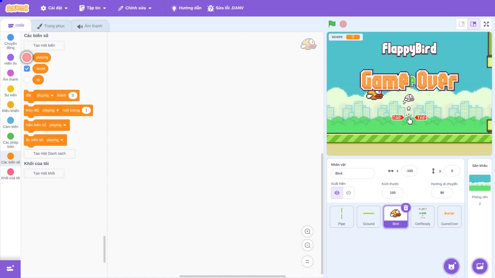Select the Khối của tôi category

(x=10, y=174)
